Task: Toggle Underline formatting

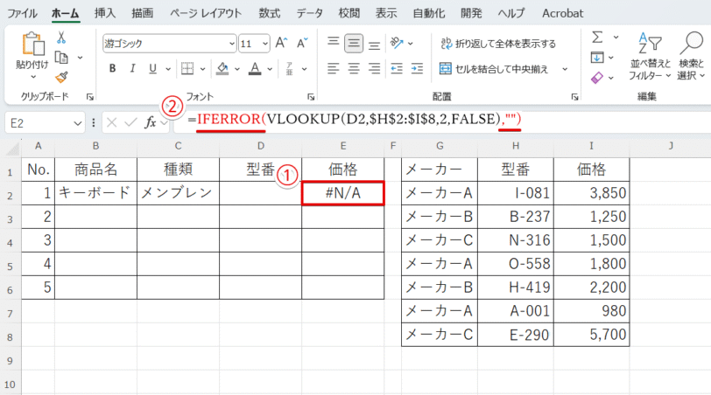Action: pyautogui.click(x=152, y=69)
